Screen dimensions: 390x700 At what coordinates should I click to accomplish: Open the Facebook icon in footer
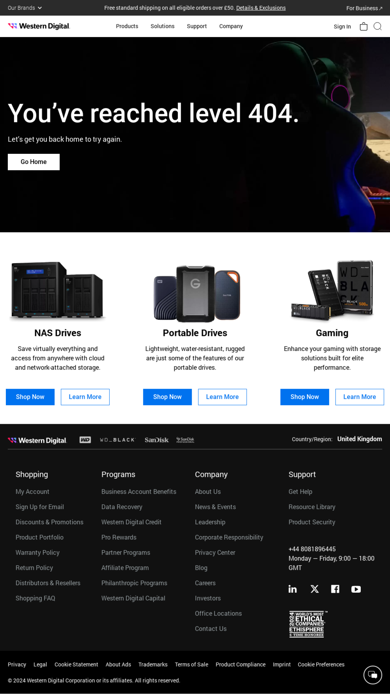335,589
